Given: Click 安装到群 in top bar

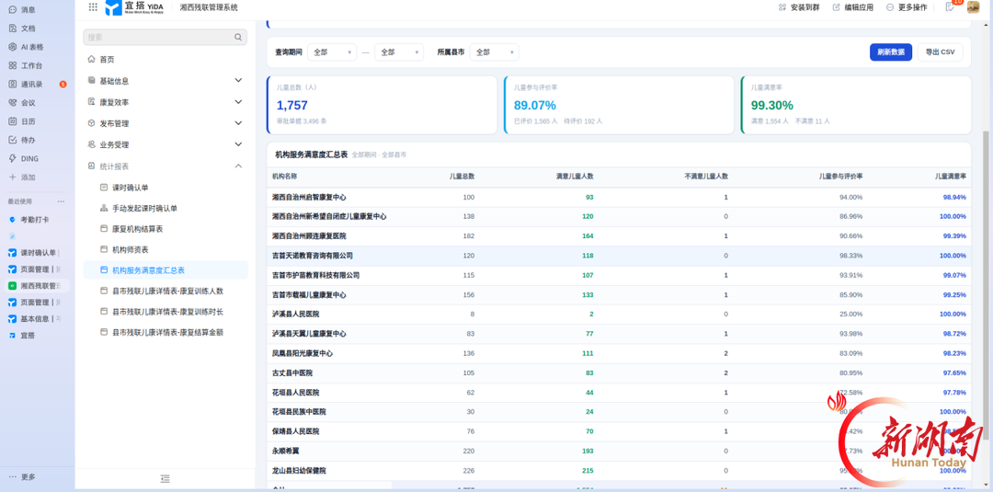Looking at the screenshot, I should (x=801, y=7).
